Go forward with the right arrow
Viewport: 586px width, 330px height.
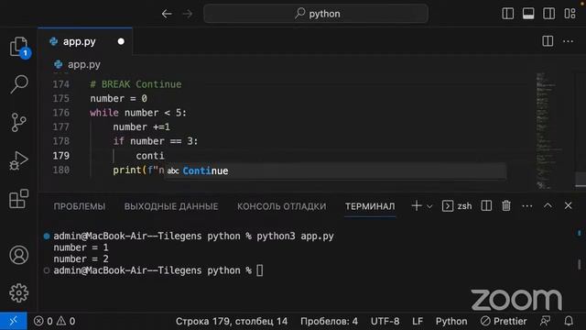pyautogui.click(x=188, y=14)
